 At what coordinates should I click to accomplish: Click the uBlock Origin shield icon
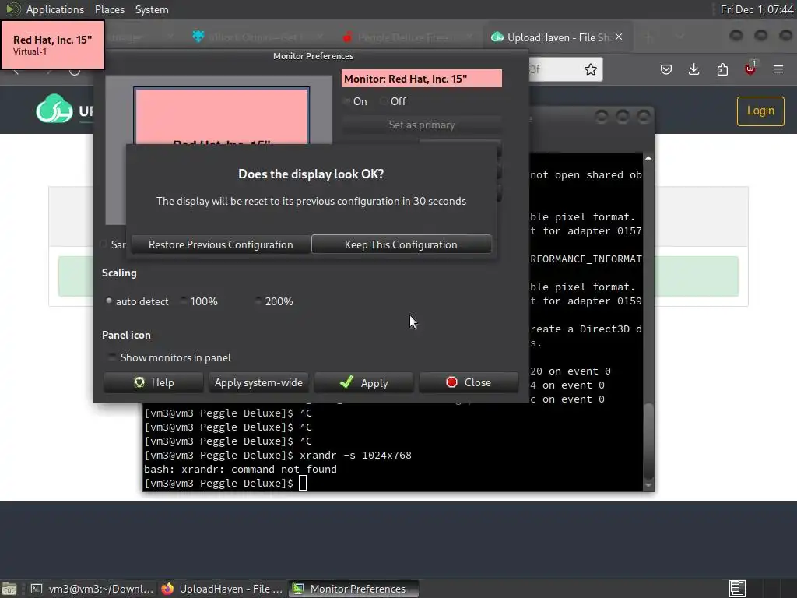pyautogui.click(x=750, y=69)
